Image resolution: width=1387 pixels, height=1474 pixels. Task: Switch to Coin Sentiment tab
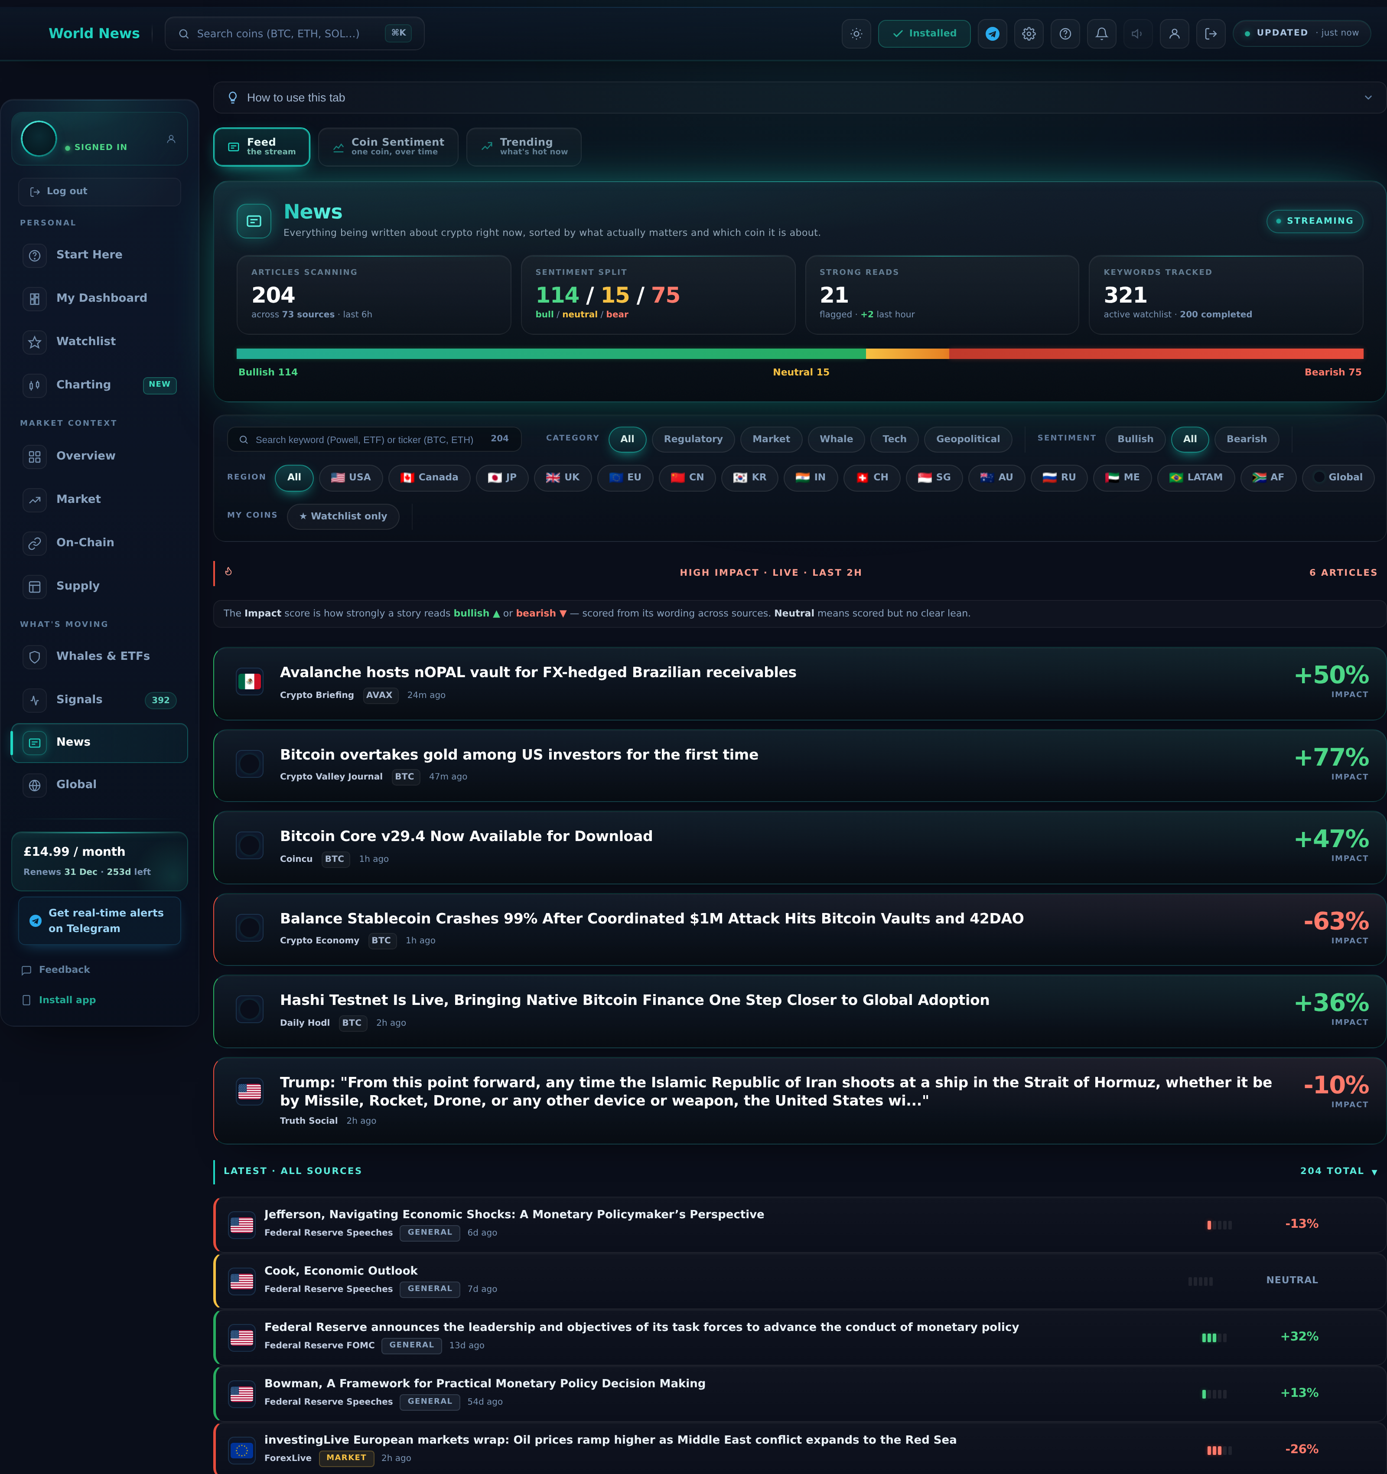pyautogui.click(x=387, y=147)
